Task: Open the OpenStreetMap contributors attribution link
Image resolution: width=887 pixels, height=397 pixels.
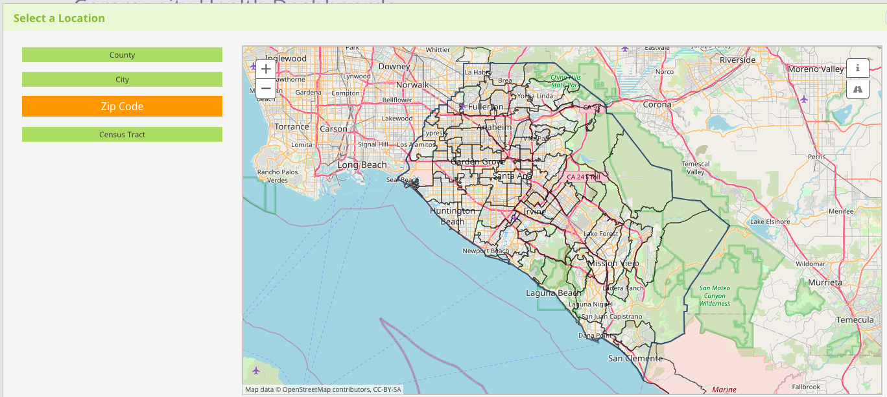Action: click(x=325, y=390)
